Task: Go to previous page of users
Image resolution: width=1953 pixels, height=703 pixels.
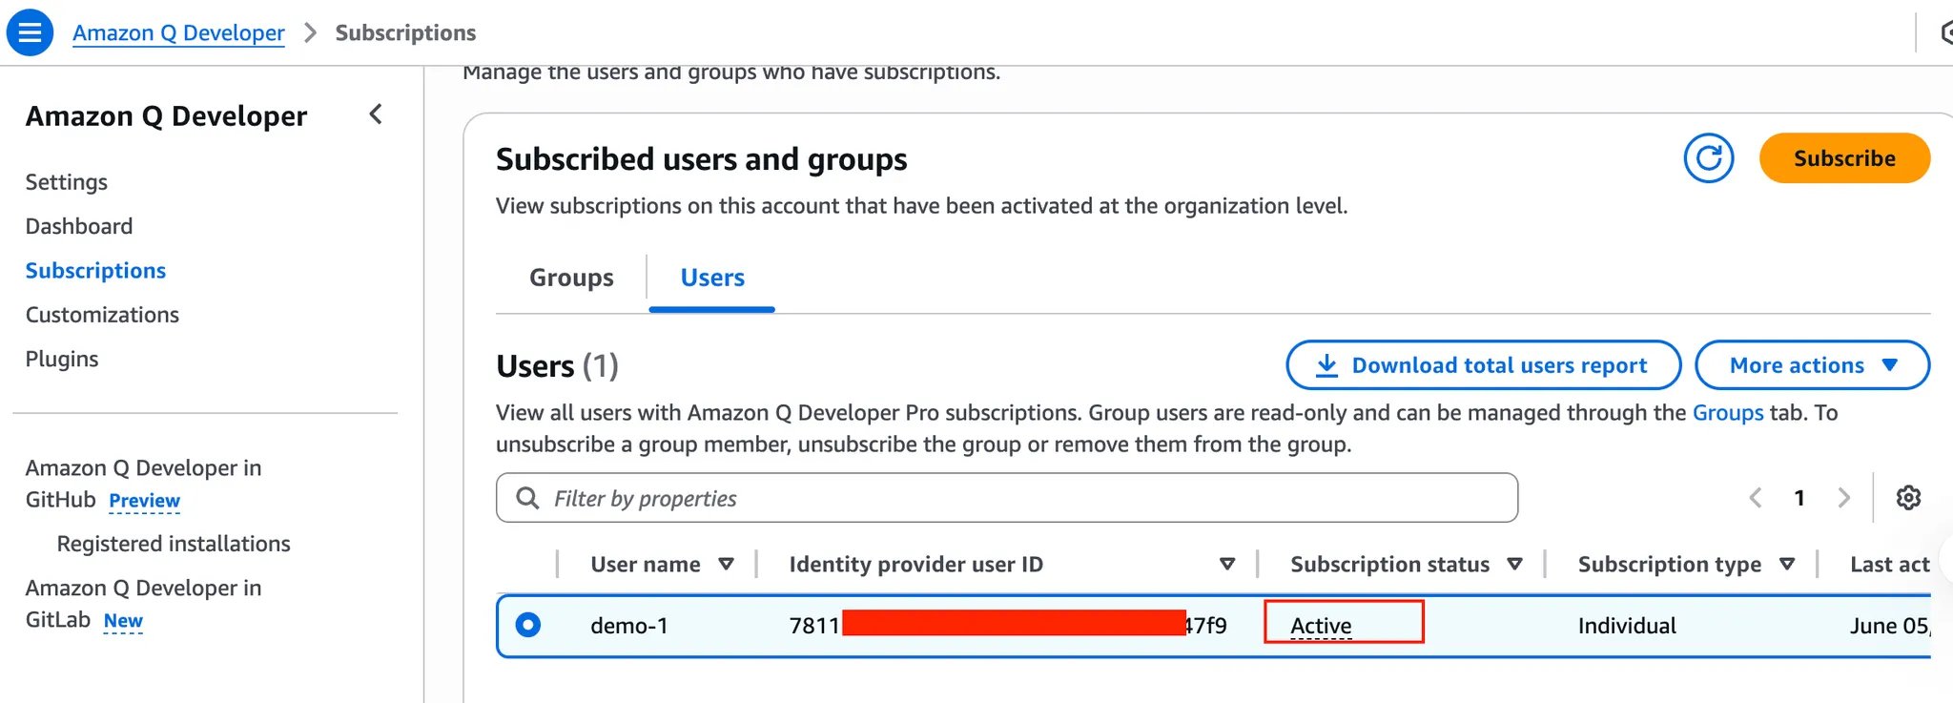Action: (1755, 498)
